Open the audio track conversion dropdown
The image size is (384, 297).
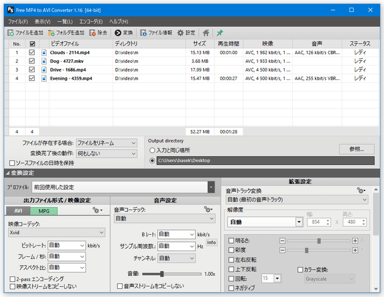point(297,200)
